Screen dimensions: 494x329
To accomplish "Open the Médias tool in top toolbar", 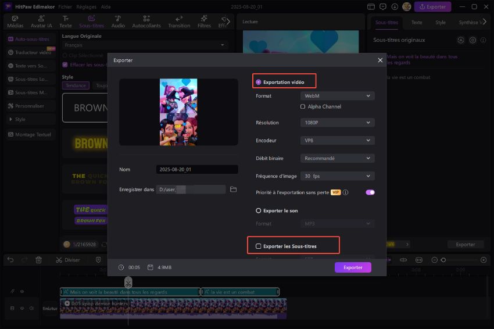I will (x=15, y=22).
